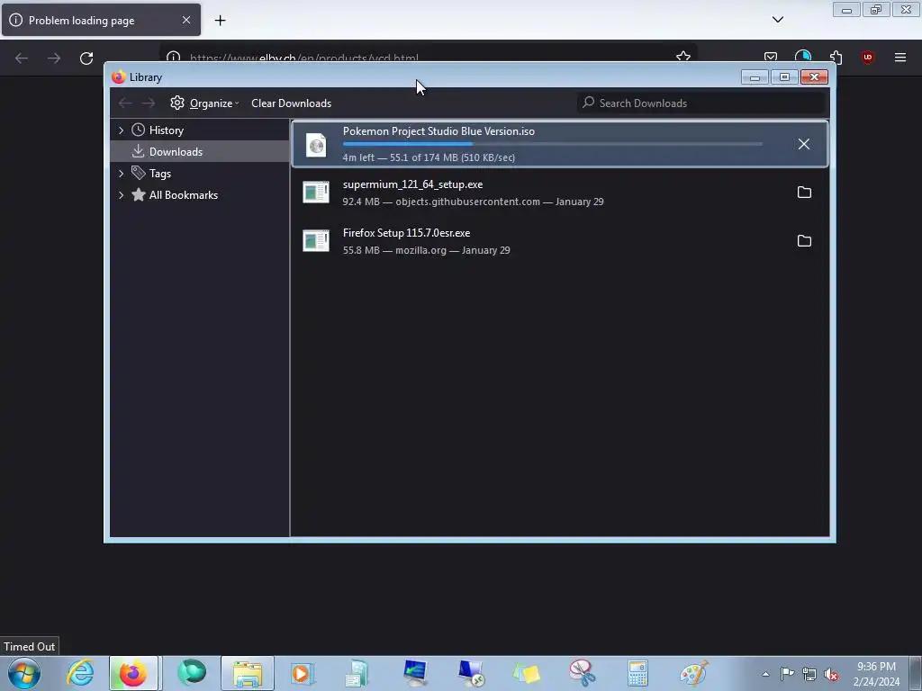Close the Problem loading page tab
Viewport: 922px width, 691px height.
pyautogui.click(x=186, y=20)
